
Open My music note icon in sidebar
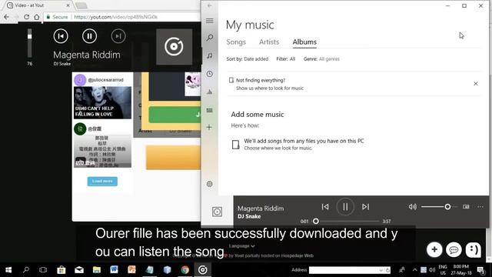tap(210, 55)
